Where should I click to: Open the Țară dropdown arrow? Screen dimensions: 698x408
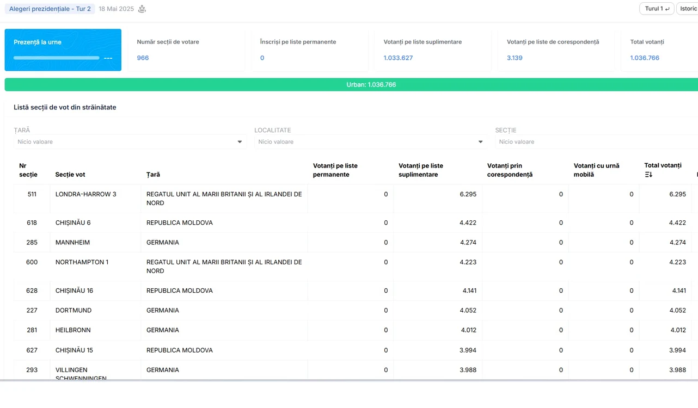pyautogui.click(x=240, y=142)
